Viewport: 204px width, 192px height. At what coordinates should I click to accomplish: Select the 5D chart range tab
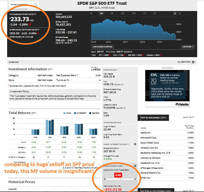coord(101,13)
